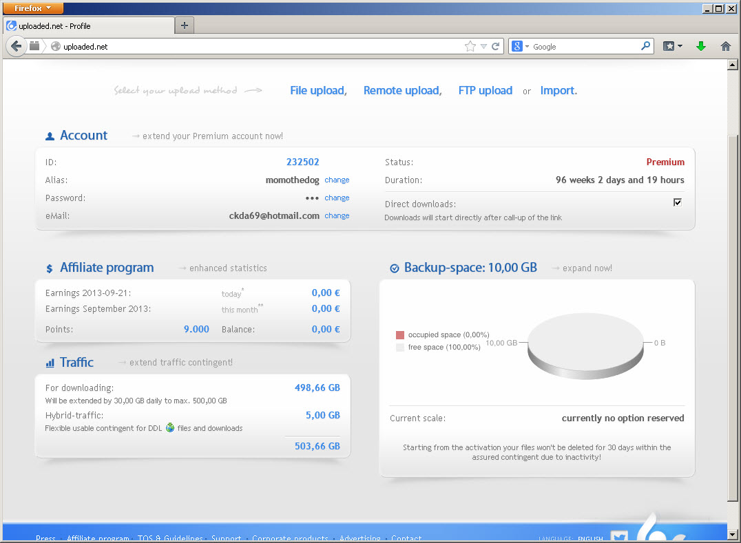
Task: Click the Advertising footer link
Action: point(360,537)
